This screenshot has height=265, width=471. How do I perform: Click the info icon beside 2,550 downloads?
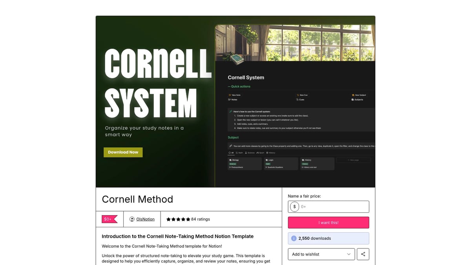[x=294, y=238]
